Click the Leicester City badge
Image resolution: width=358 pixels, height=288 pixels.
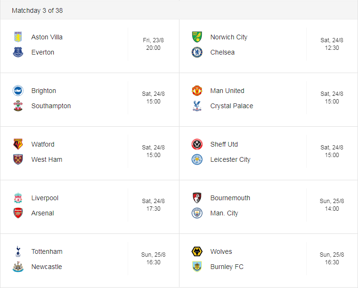tap(197, 159)
